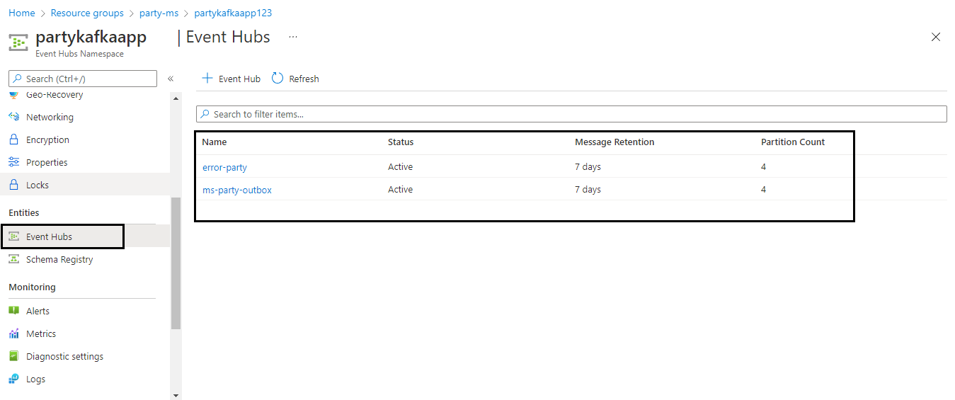Focus the Search to filter items field
This screenshot has height=400, width=955.
point(571,114)
